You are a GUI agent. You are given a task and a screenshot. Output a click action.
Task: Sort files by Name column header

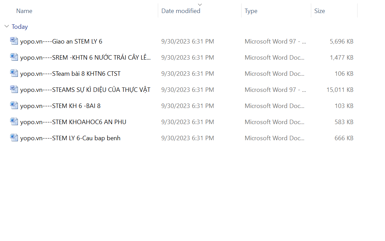(x=24, y=11)
